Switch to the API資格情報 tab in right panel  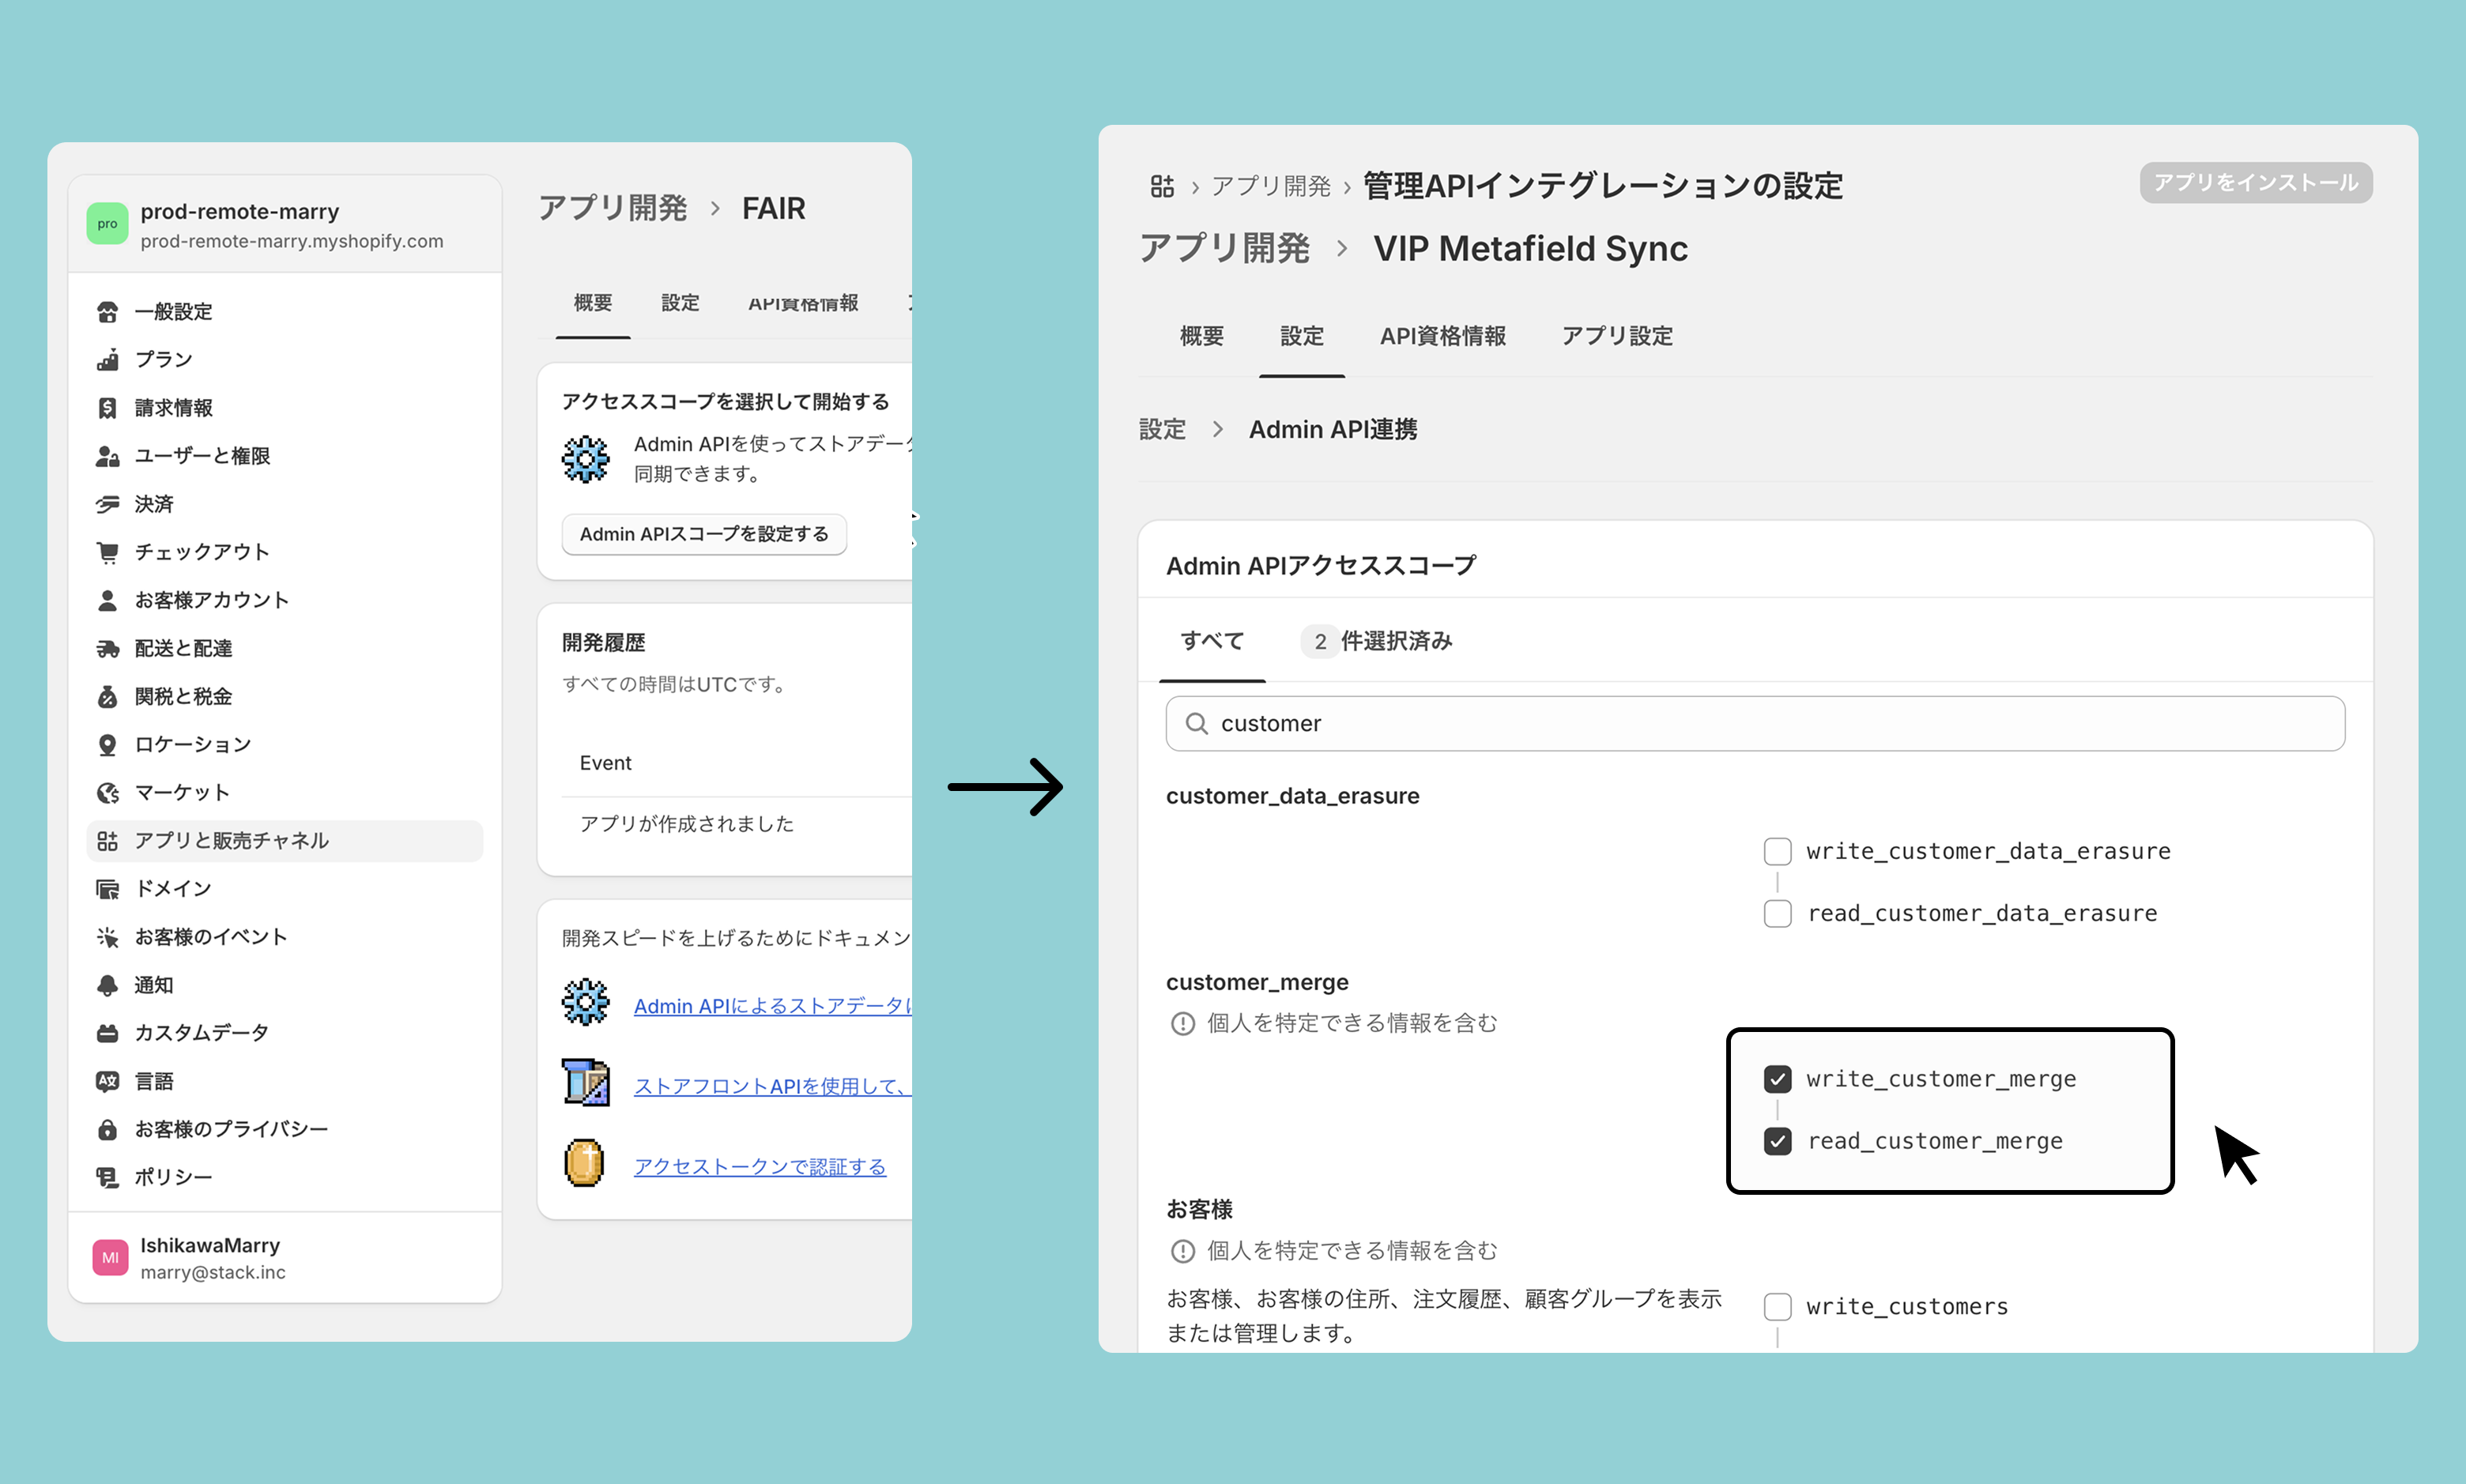[x=1442, y=336]
